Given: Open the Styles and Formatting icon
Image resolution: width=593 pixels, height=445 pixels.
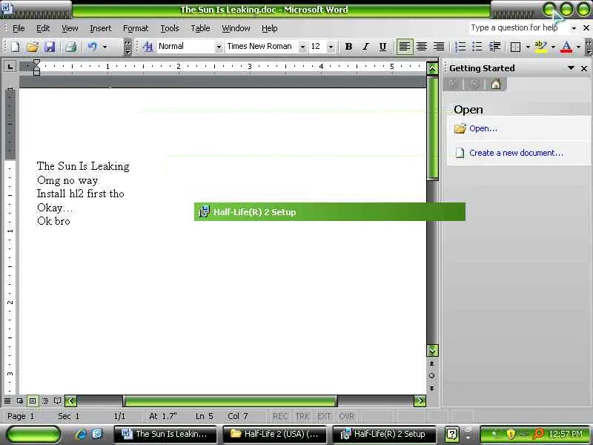Looking at the screenshot, I should coord(148,47).
